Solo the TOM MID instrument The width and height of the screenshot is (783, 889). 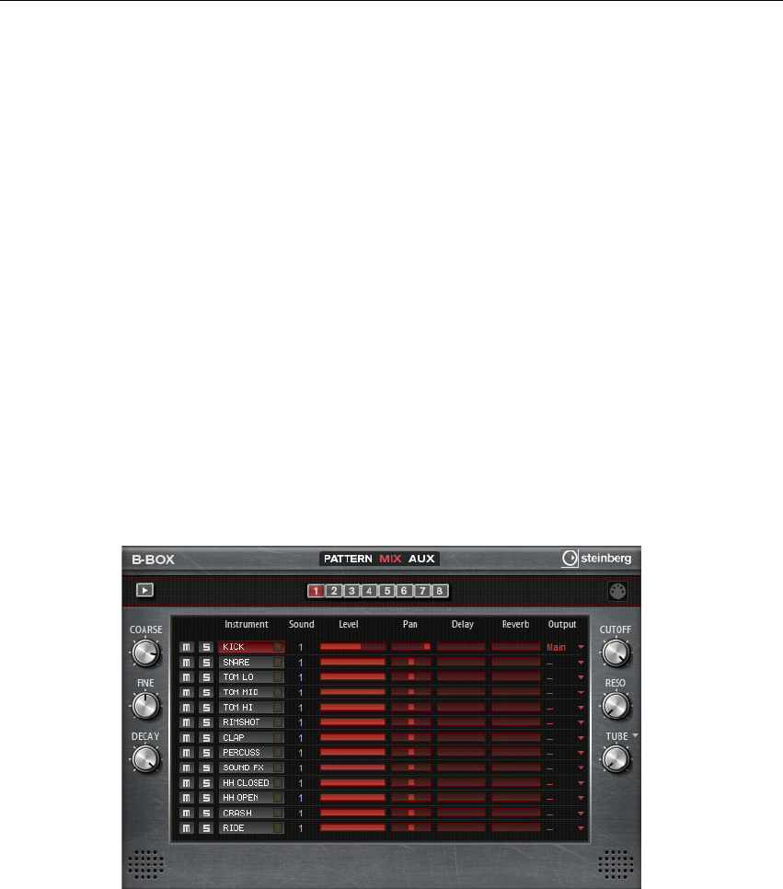206,692
